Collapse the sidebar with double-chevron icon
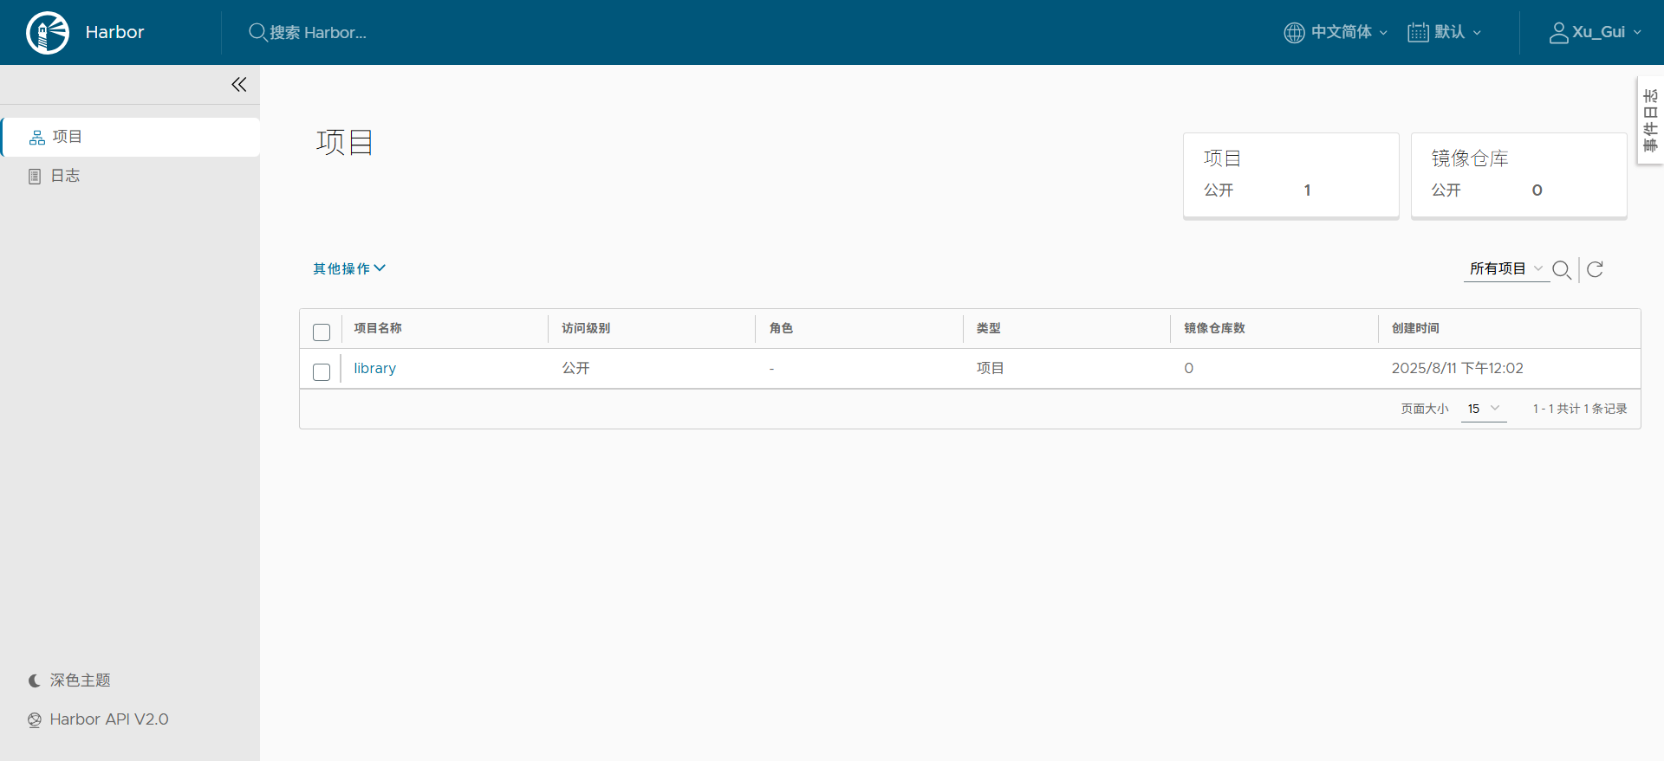The width and height of the screenshot is (1664, 761). (239, 84)
